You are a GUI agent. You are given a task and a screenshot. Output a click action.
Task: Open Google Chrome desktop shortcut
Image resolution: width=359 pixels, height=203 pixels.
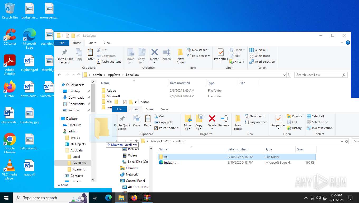tap(10, 143)
